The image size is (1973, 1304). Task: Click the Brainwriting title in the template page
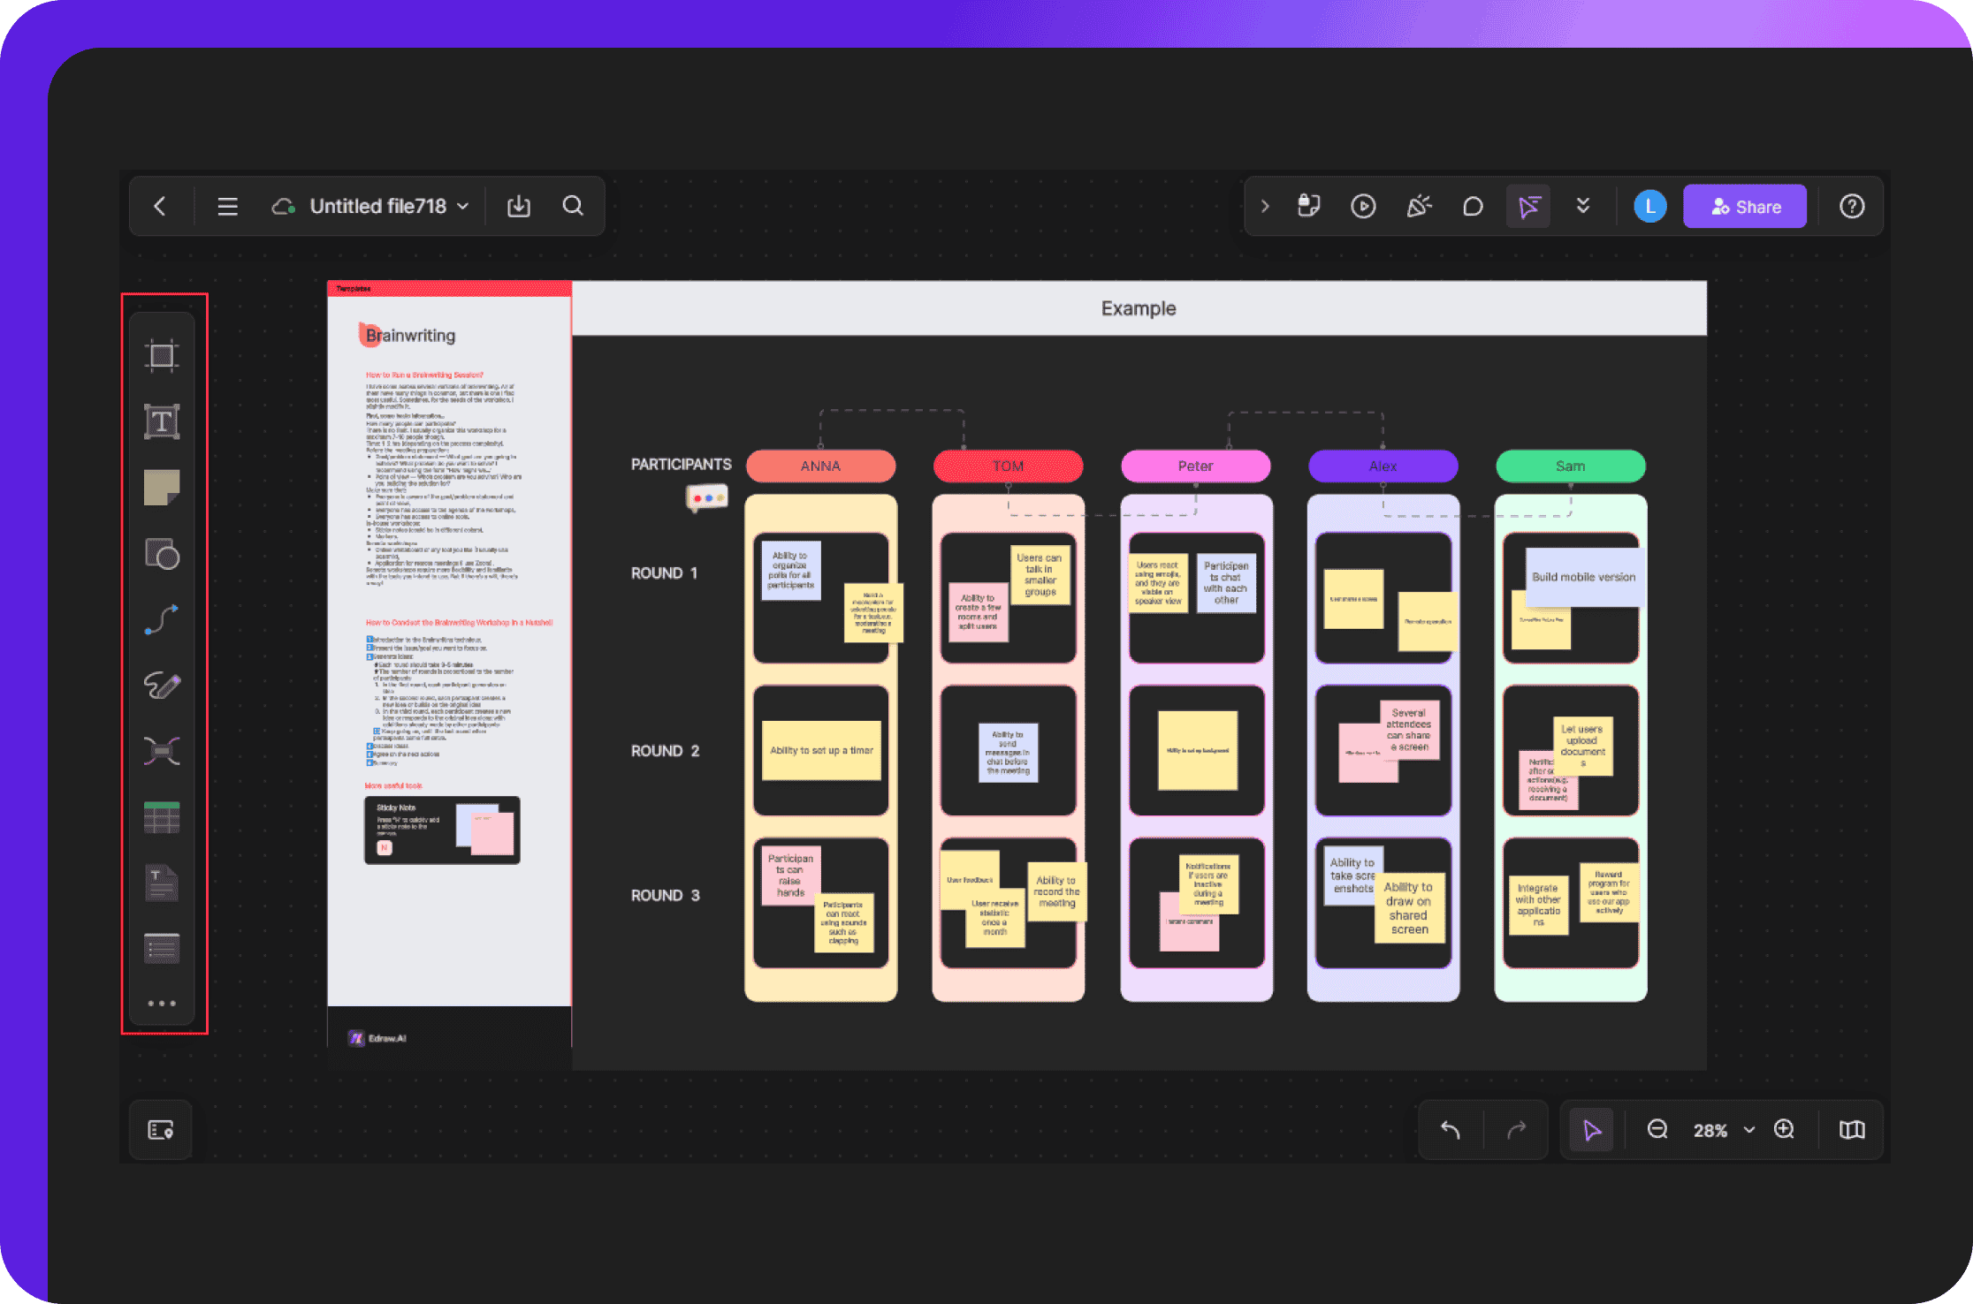410,335
